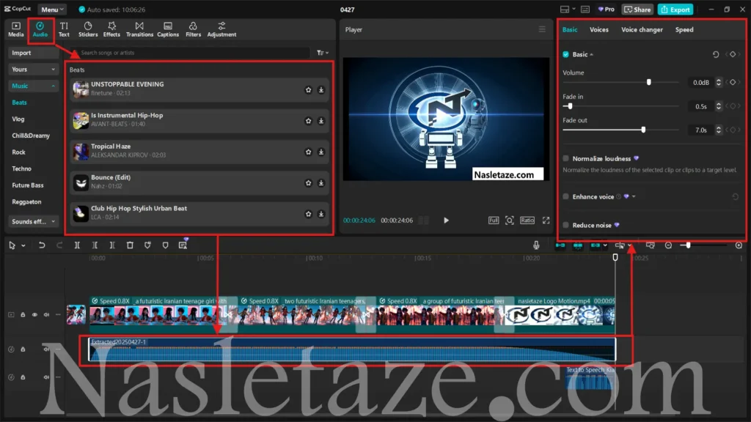The width and height of the screenshot is (751, 422).
Task: Click the player screenshot/crop icon
Action: pos(509,220)
